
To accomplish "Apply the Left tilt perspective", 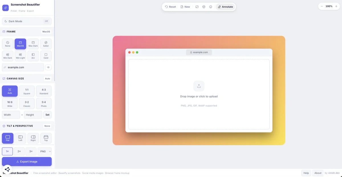I will (x=21, y=138).
